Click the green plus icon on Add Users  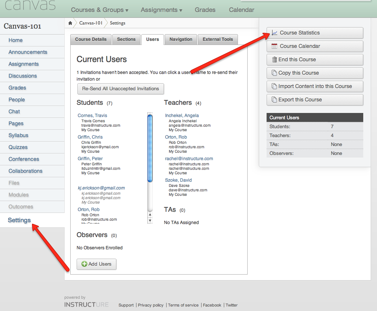pyautogui.click(x=84, y=264)
